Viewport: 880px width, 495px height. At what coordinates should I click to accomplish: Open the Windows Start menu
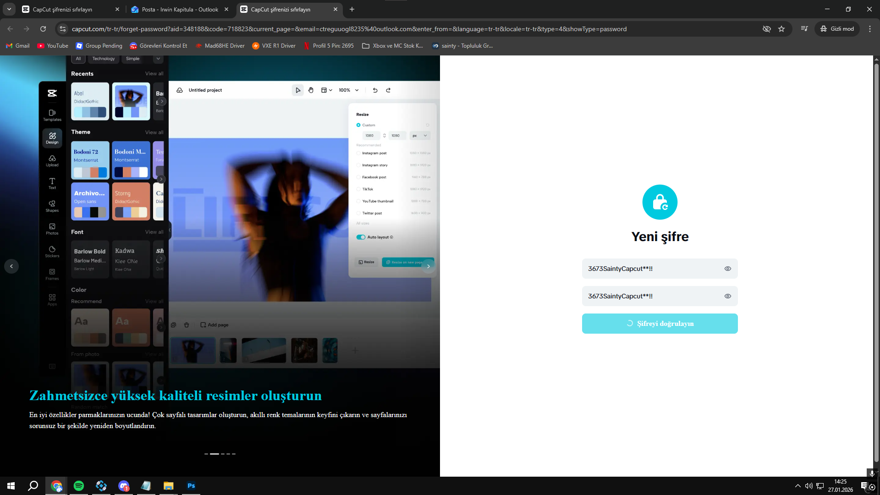11,486
